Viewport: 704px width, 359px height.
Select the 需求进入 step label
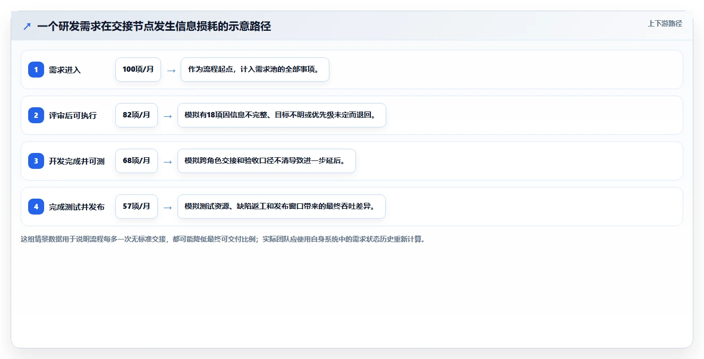tap(65, 70)
